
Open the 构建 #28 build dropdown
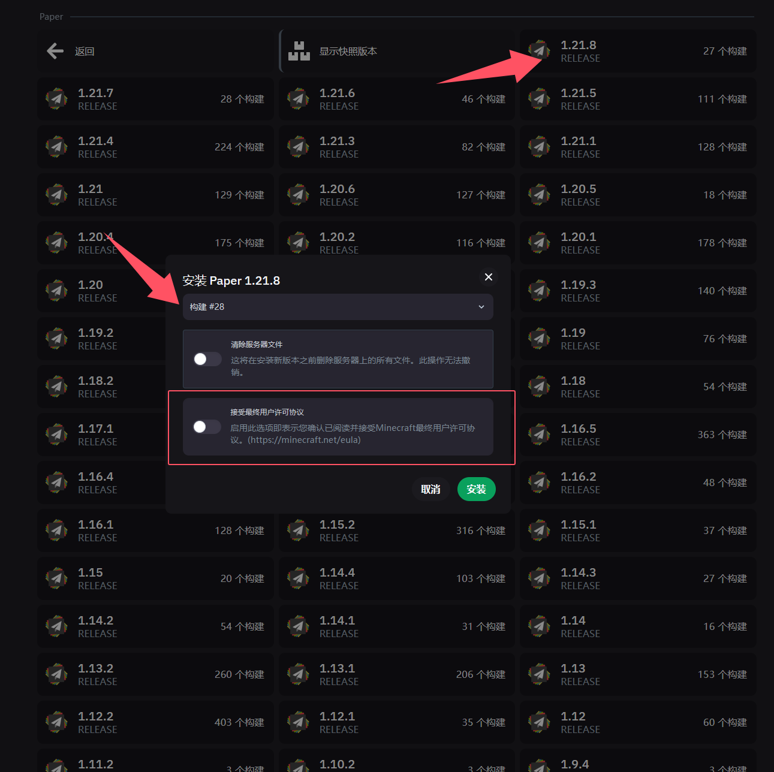click(x=338, y=307)
